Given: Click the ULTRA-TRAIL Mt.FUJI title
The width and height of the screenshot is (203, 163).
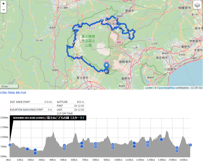Looking at the screenshot, I should click(x=13, y=93).
